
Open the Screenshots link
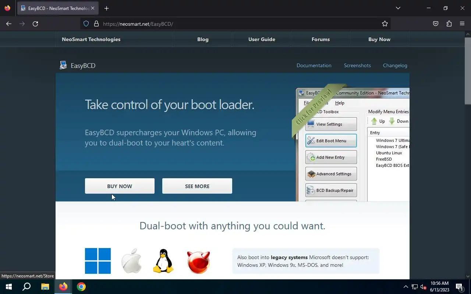[x=357, y=65]
